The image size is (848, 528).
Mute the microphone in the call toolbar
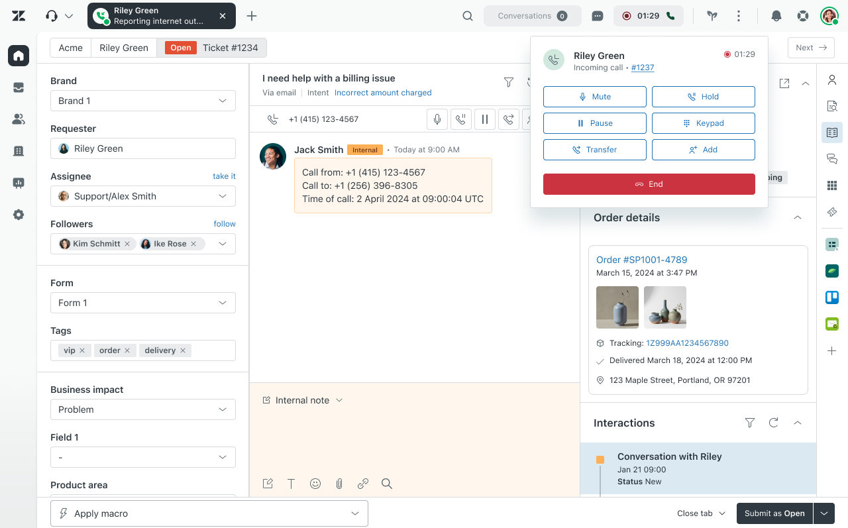437,119
